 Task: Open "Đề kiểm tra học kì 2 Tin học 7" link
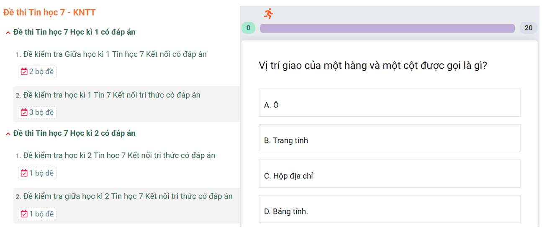pos(119,155)
